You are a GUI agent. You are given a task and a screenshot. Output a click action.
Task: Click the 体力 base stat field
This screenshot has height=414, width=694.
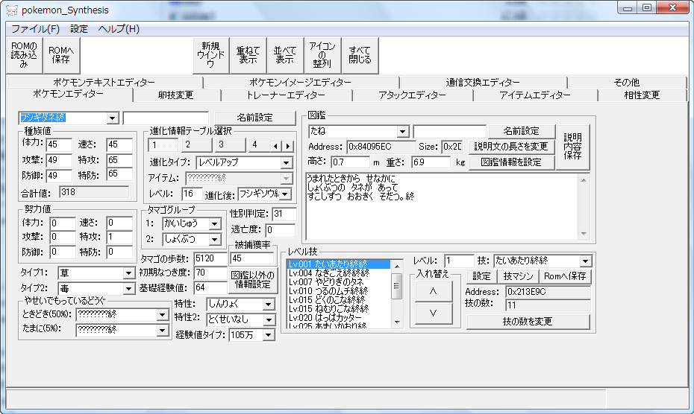pyautogui.click(x=59, y=145)
